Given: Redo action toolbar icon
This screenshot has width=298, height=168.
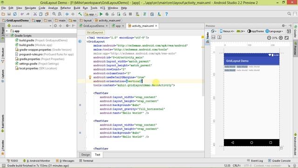Looking at the screenshot, I should (x=28, y=14).
